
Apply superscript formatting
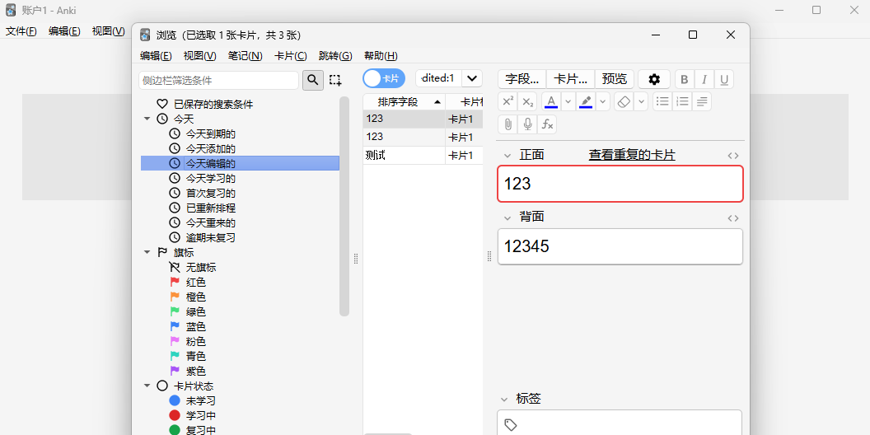point(507,101)
